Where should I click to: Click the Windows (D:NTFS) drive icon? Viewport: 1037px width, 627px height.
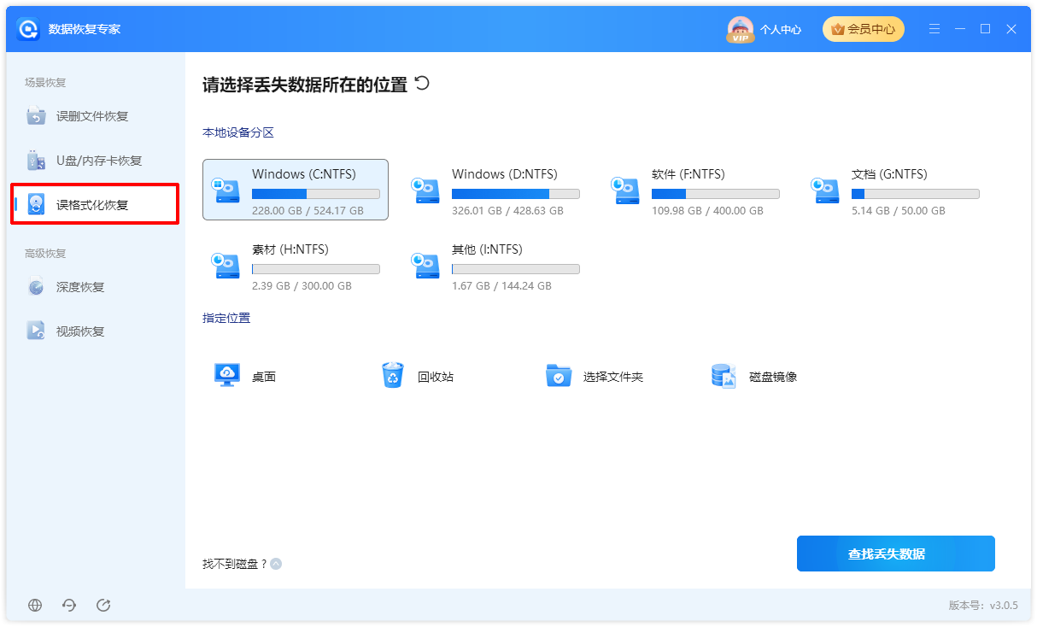tap(426, 190)
